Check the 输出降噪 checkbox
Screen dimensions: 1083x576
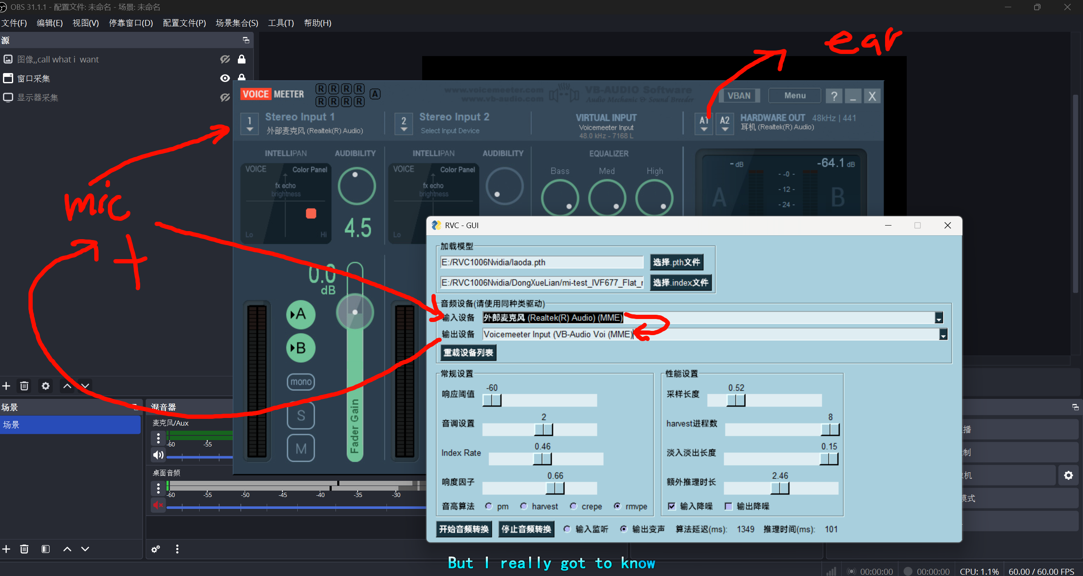tap(728, 506)
